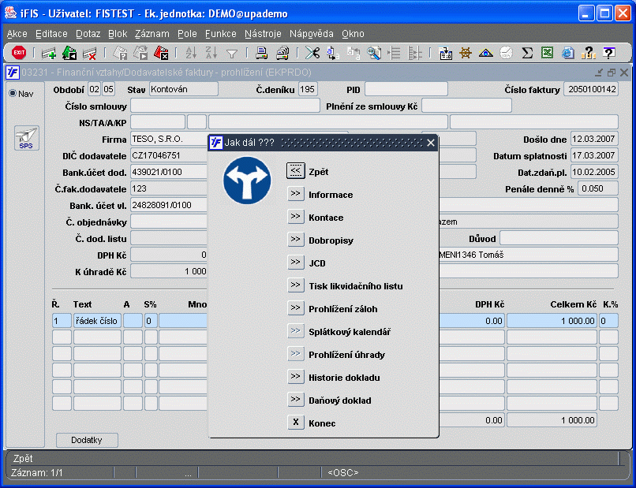Open Historie dokladu via its arrow button
The image size is (636, 488).
tap(295, 377)
